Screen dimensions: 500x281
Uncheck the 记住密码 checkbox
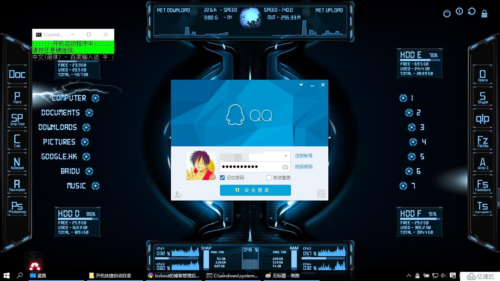[223, 177]
